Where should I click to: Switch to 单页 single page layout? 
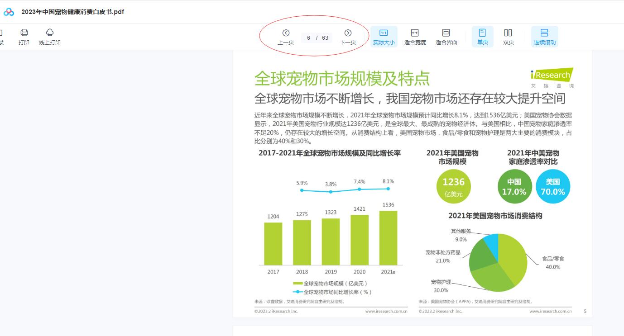tap(482, 37)
